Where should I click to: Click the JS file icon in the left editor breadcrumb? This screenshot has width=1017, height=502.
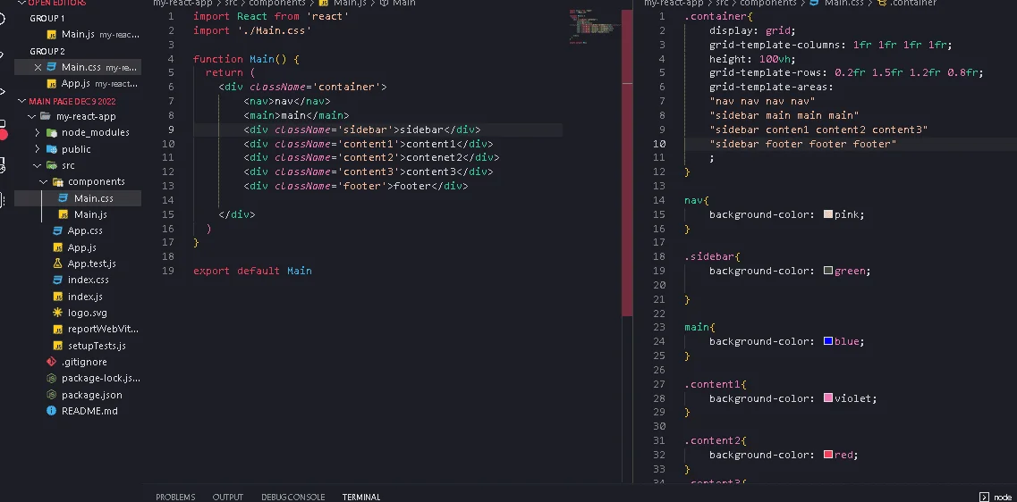pos(324,4)
